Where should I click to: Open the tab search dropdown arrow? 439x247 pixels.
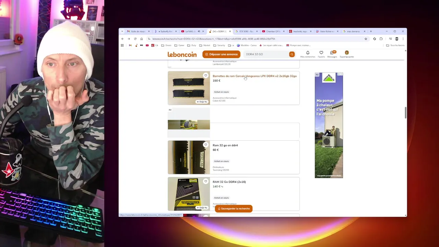(122, 32)
